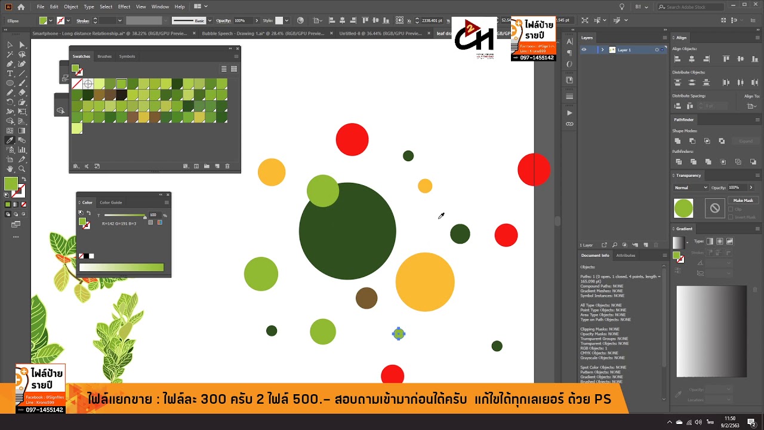Open Swatch Libraries menu icon
This screenshot has width=764, height=430.
click(76, 166)
